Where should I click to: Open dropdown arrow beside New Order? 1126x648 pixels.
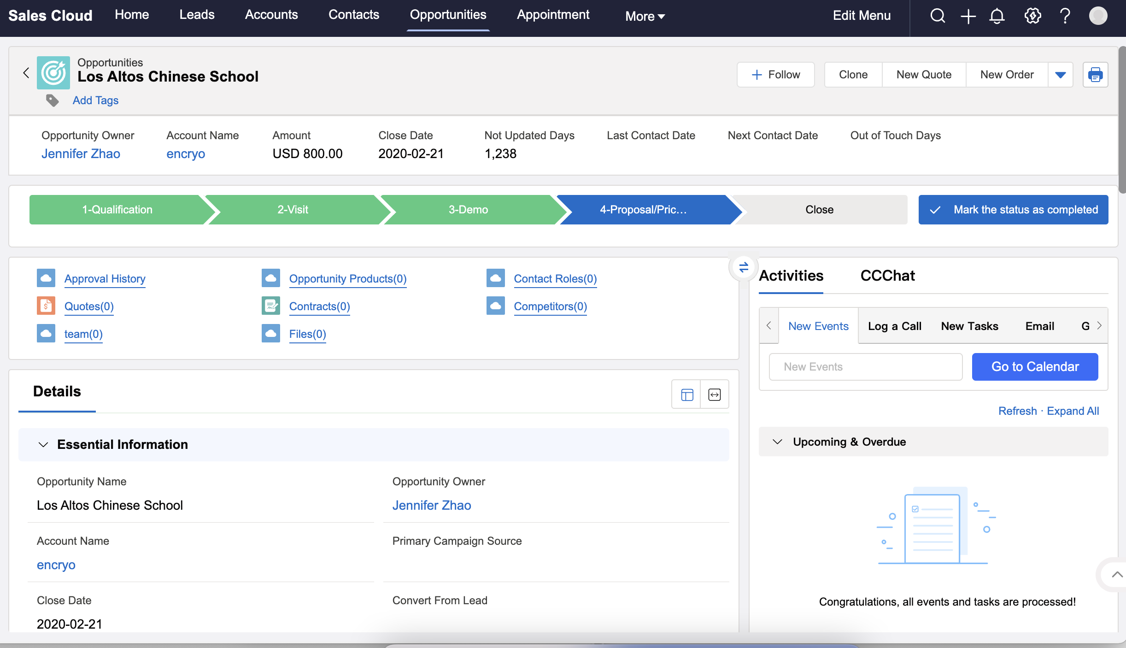tap(1060, 75)
